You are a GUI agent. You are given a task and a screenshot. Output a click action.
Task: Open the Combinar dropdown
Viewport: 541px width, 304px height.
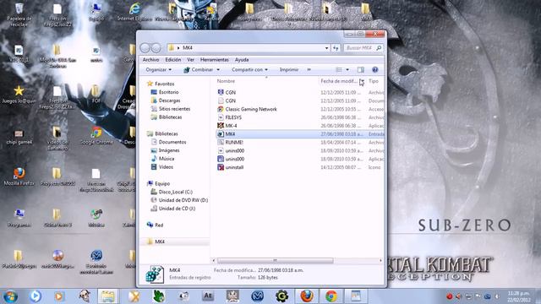[x=201, y=69]
